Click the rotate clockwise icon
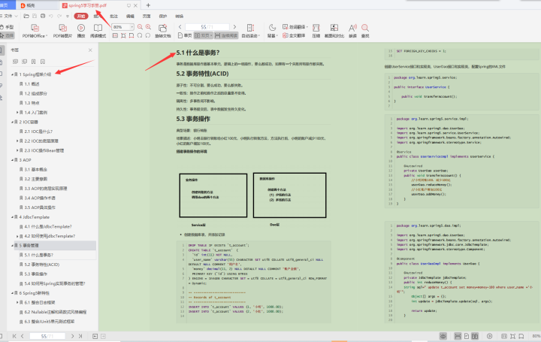This screenshot has width=541, height=342. [148, 35]
